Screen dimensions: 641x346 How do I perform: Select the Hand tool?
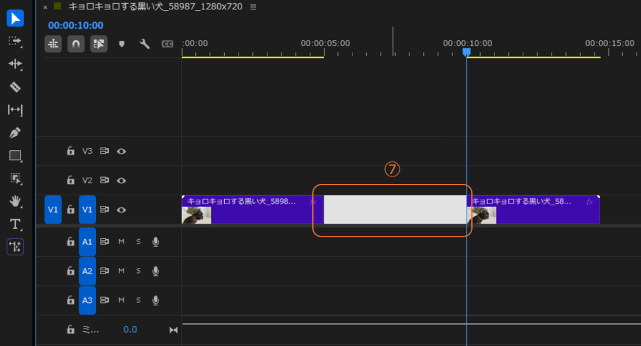tap(15, 201)
